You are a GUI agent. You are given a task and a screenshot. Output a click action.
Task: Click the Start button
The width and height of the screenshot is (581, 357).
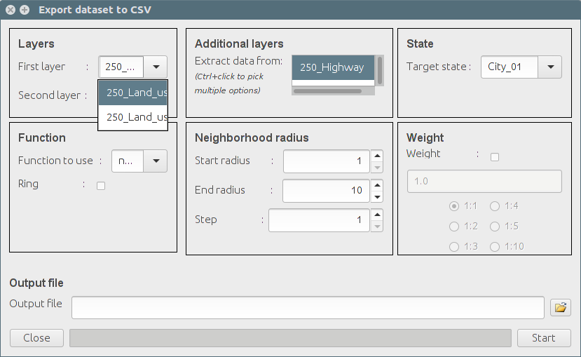544,338
